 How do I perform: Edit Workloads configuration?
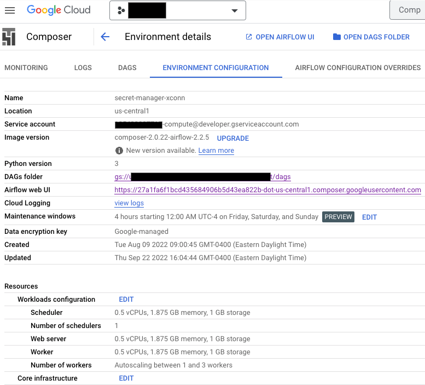[126, 299]
